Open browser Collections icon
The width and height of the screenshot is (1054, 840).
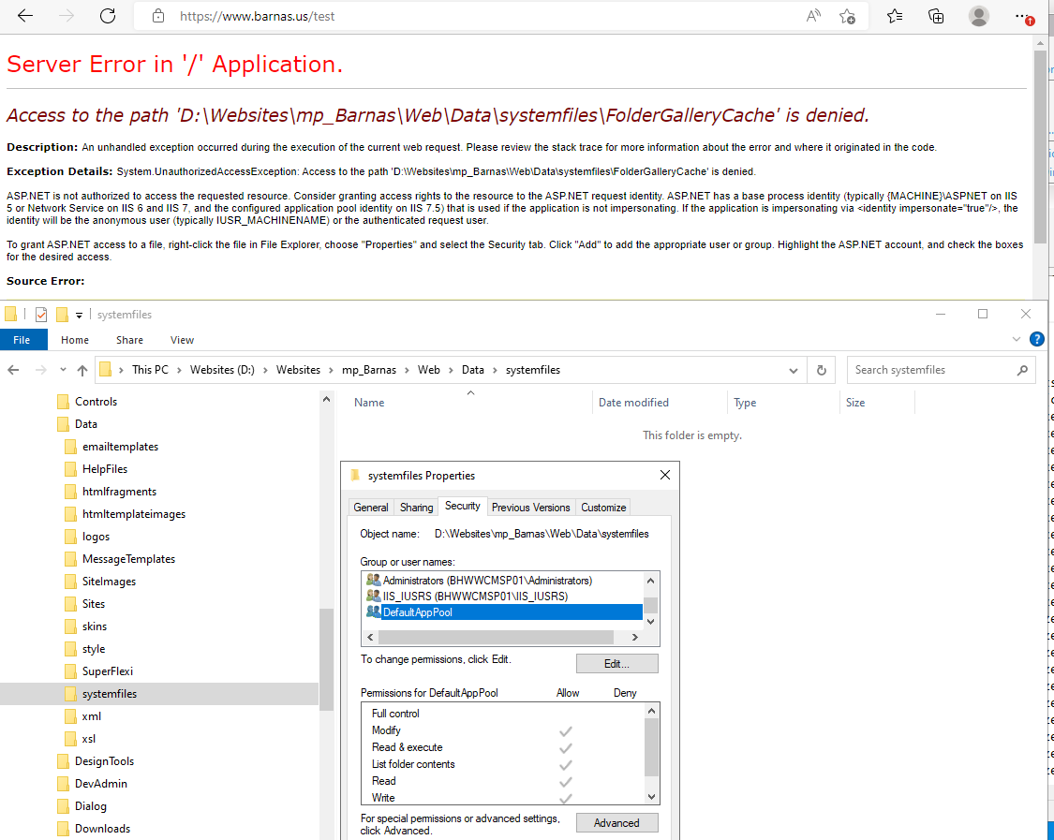[936, 16]
